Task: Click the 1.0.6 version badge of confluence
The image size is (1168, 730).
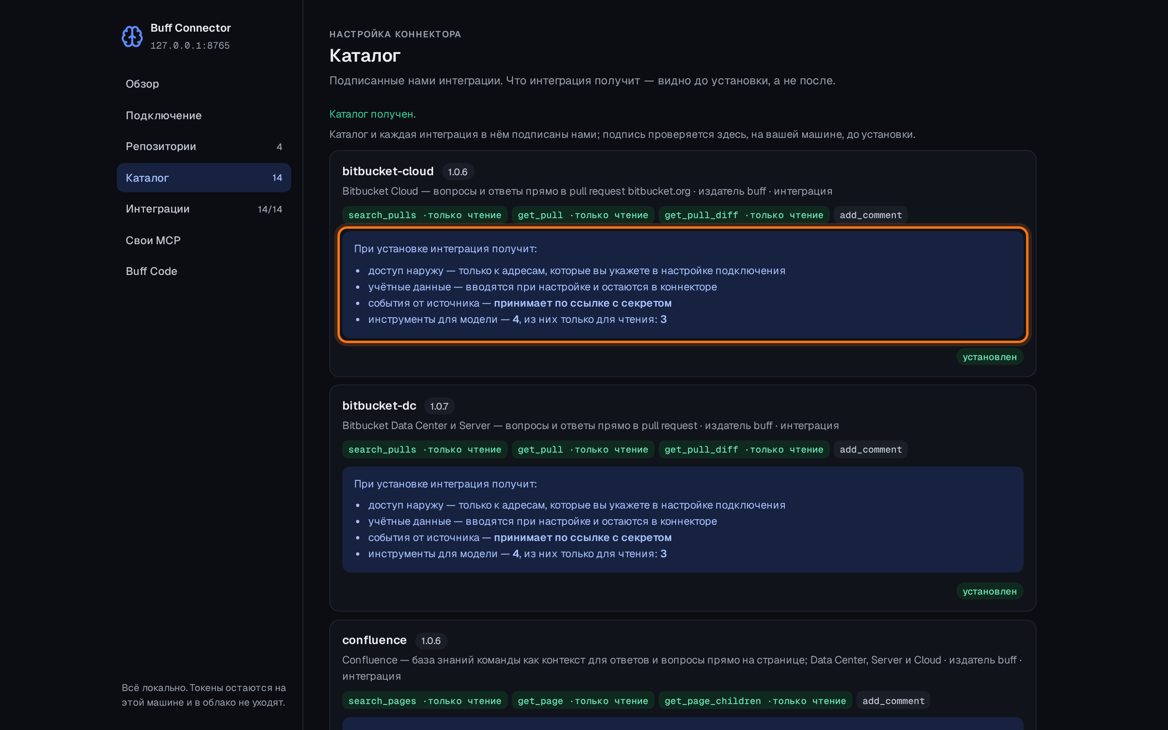Action: tap(431, 641)
